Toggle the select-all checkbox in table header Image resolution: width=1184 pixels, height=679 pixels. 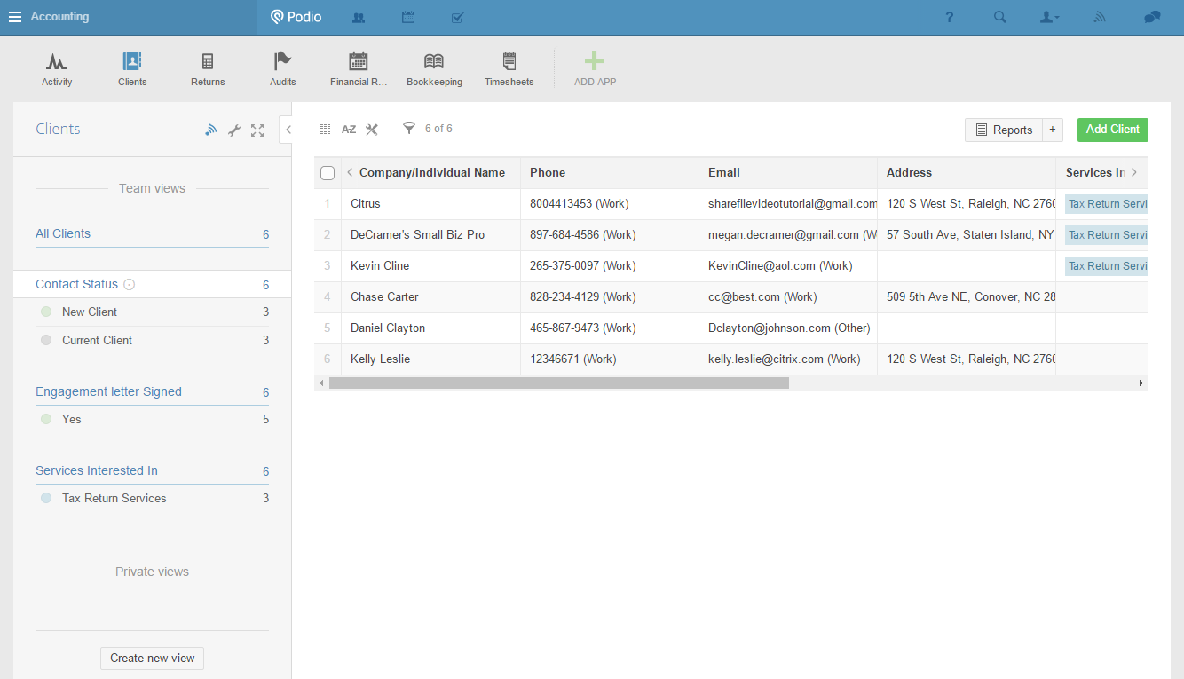pyautogui.click(x=328, y=173)
